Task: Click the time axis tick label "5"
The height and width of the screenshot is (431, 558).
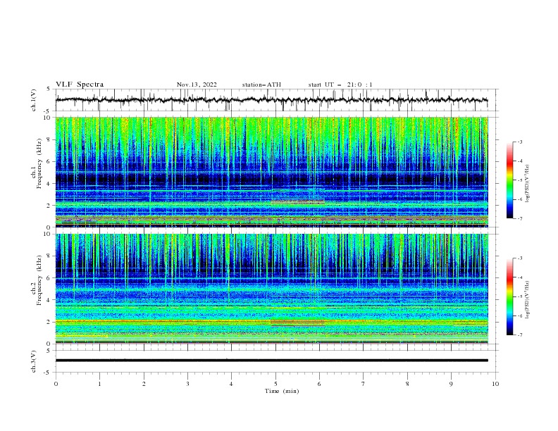Action: [275, 384]
